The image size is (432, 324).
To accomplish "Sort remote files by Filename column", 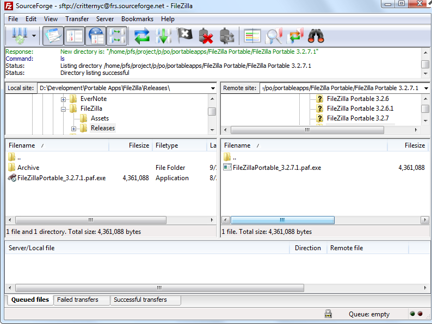I will pyautogui.click(x=304, y=145).
